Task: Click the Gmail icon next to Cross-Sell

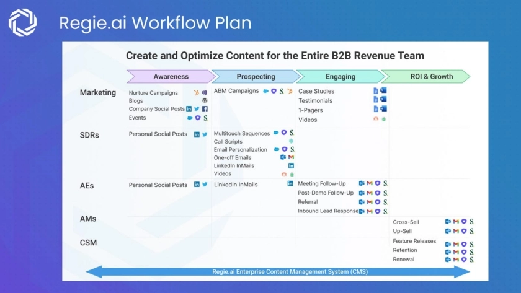Action: point(456,221)
